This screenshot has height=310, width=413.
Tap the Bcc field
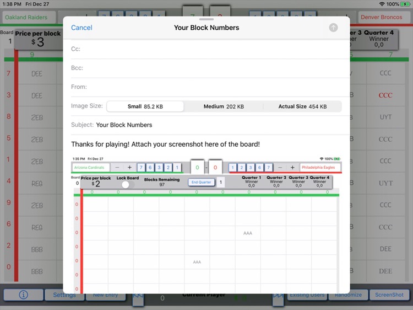click(210, 68)
